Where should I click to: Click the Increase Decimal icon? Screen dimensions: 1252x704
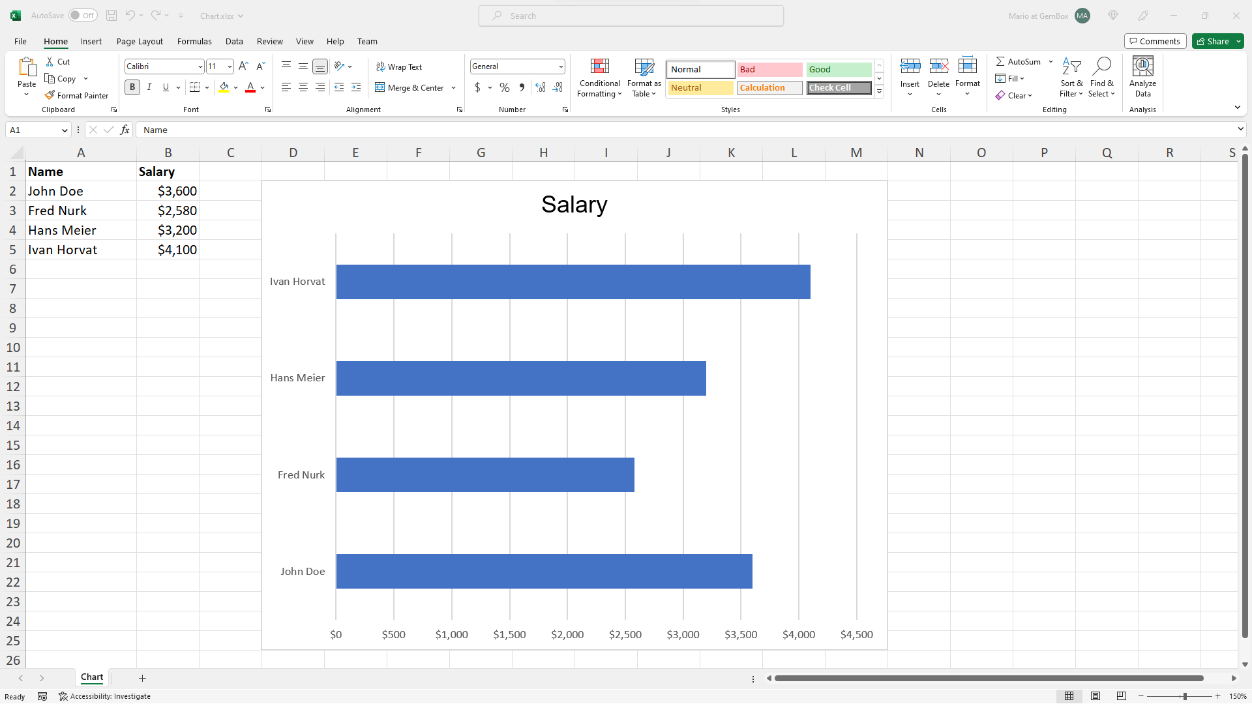click(x=540, y=87)
